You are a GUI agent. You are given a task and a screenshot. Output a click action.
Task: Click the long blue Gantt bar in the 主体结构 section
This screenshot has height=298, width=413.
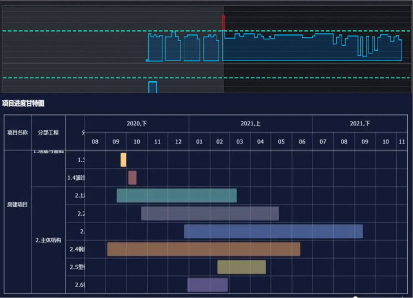coord(273,231)
